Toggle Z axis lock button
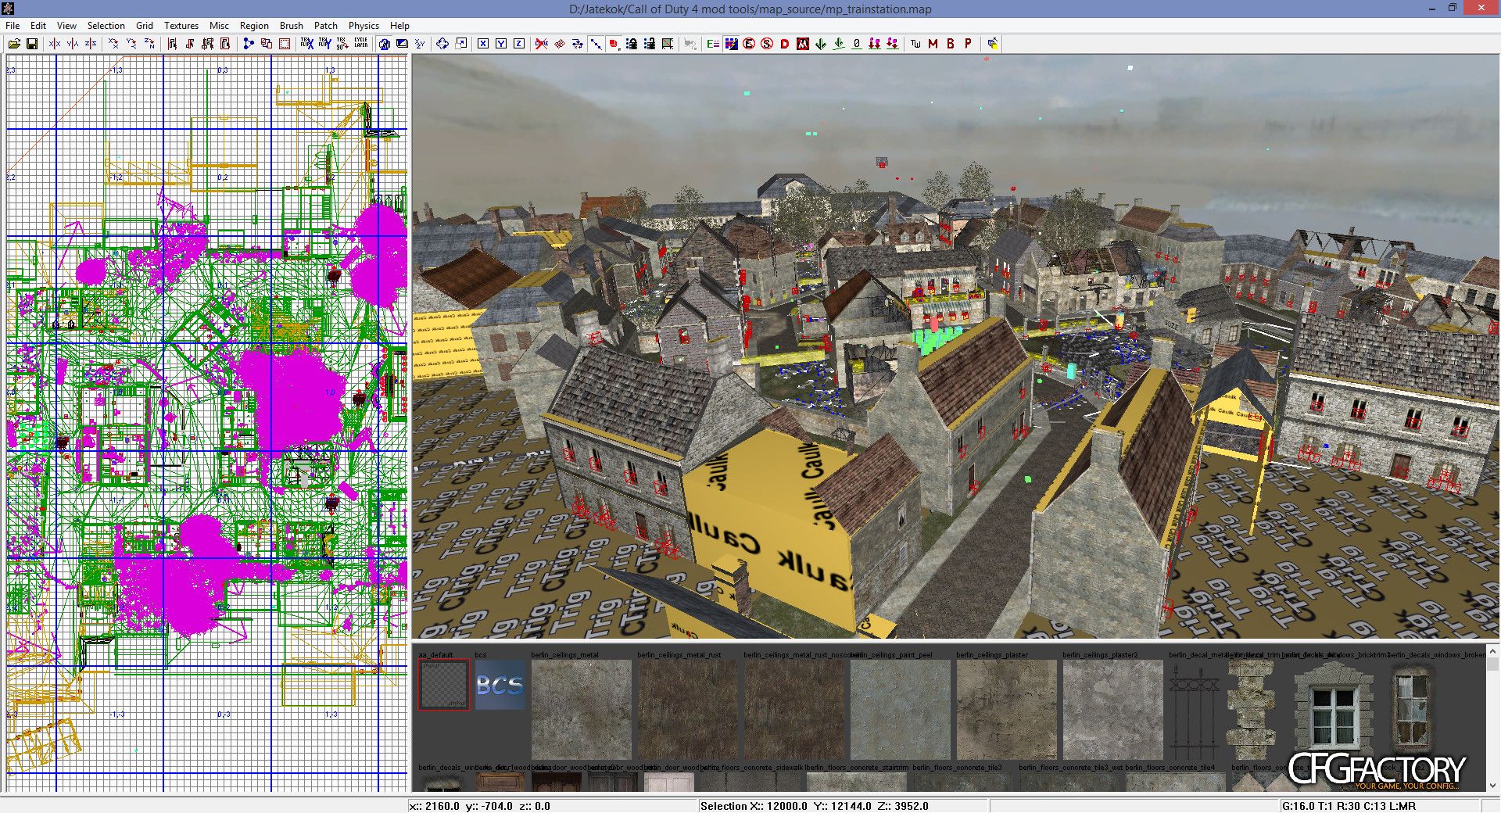This screenshot has width=1501, height=813. (x=519, y=44)
